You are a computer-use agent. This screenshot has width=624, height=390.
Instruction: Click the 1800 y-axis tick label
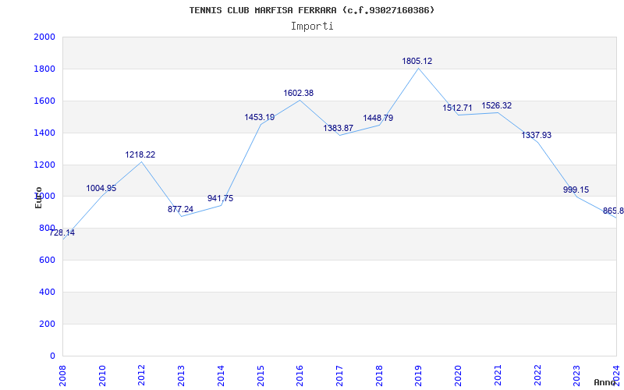pyautogui.click(x=44, y=69)
